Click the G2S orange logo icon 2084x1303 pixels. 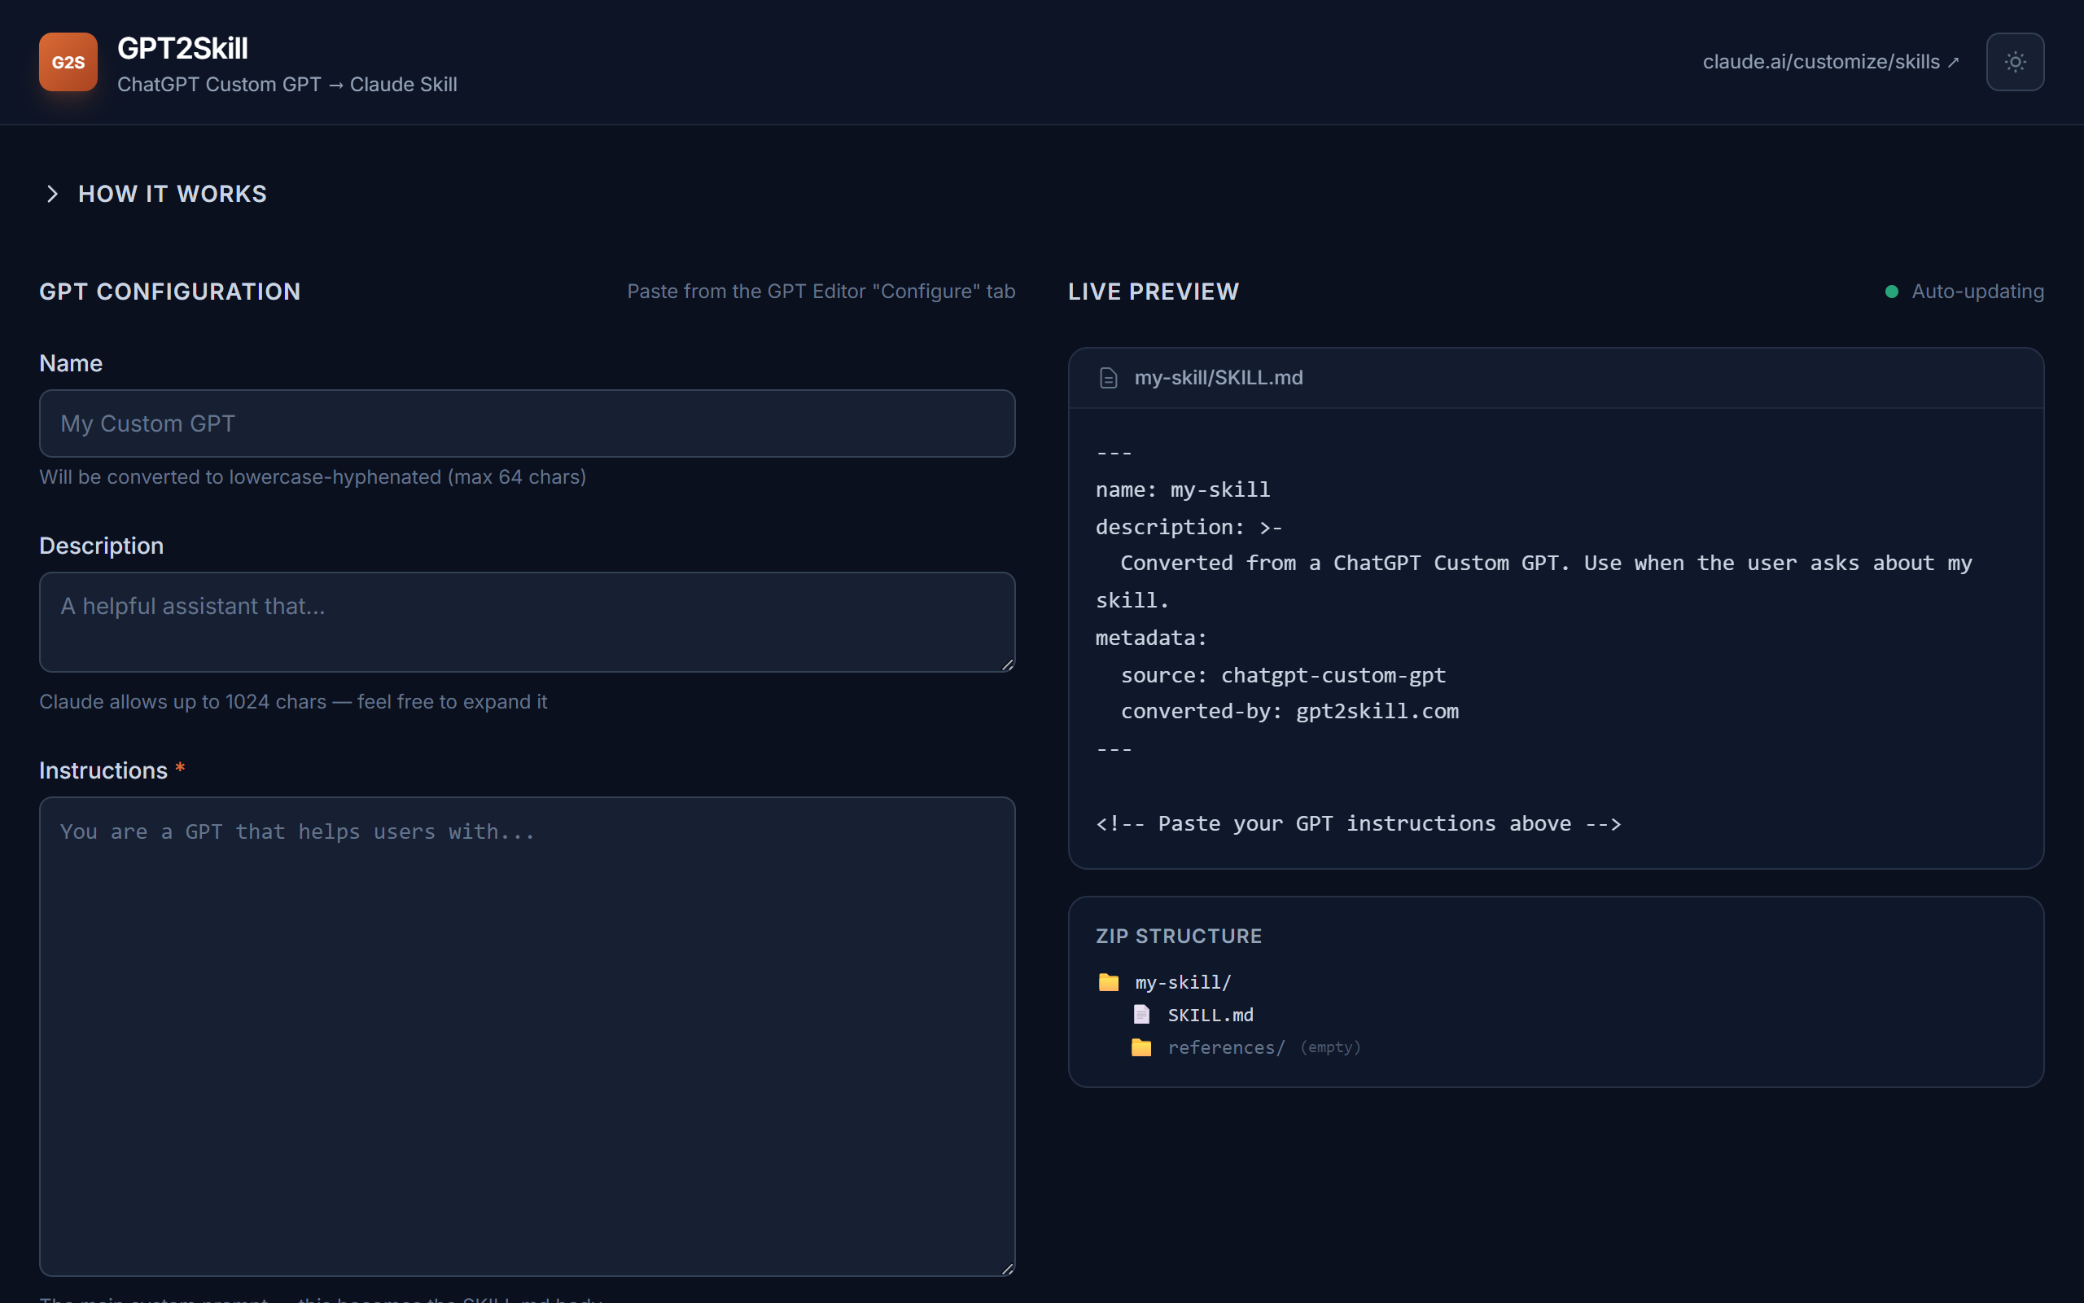(x=68, y=62)
